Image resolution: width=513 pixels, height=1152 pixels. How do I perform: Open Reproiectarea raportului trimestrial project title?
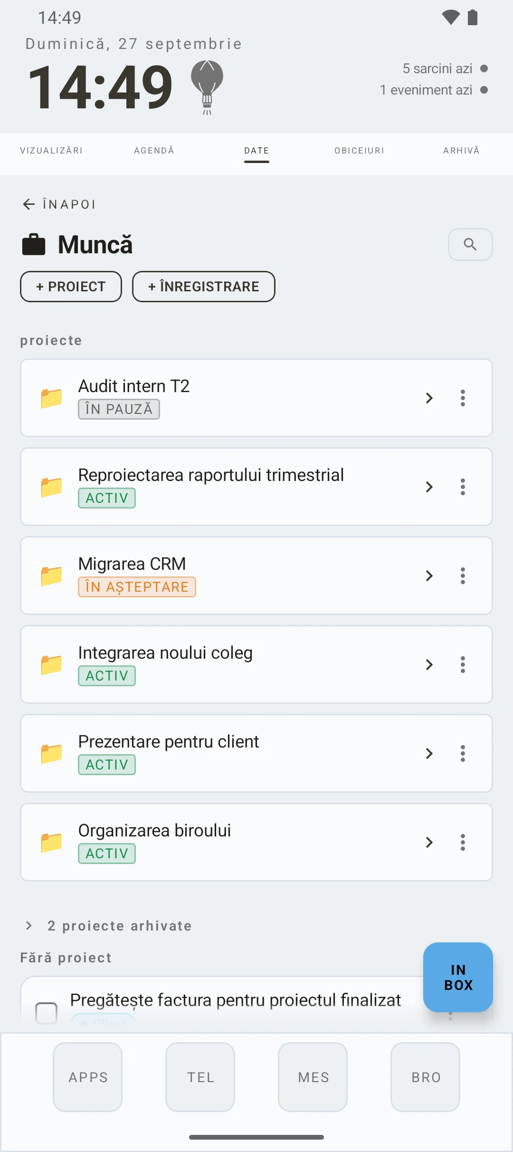tap(211, 475)
